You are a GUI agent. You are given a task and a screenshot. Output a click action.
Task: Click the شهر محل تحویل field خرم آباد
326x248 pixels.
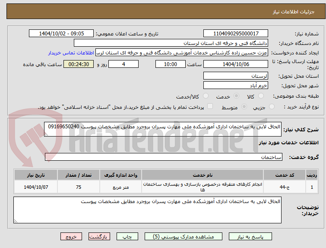[236, 85]
